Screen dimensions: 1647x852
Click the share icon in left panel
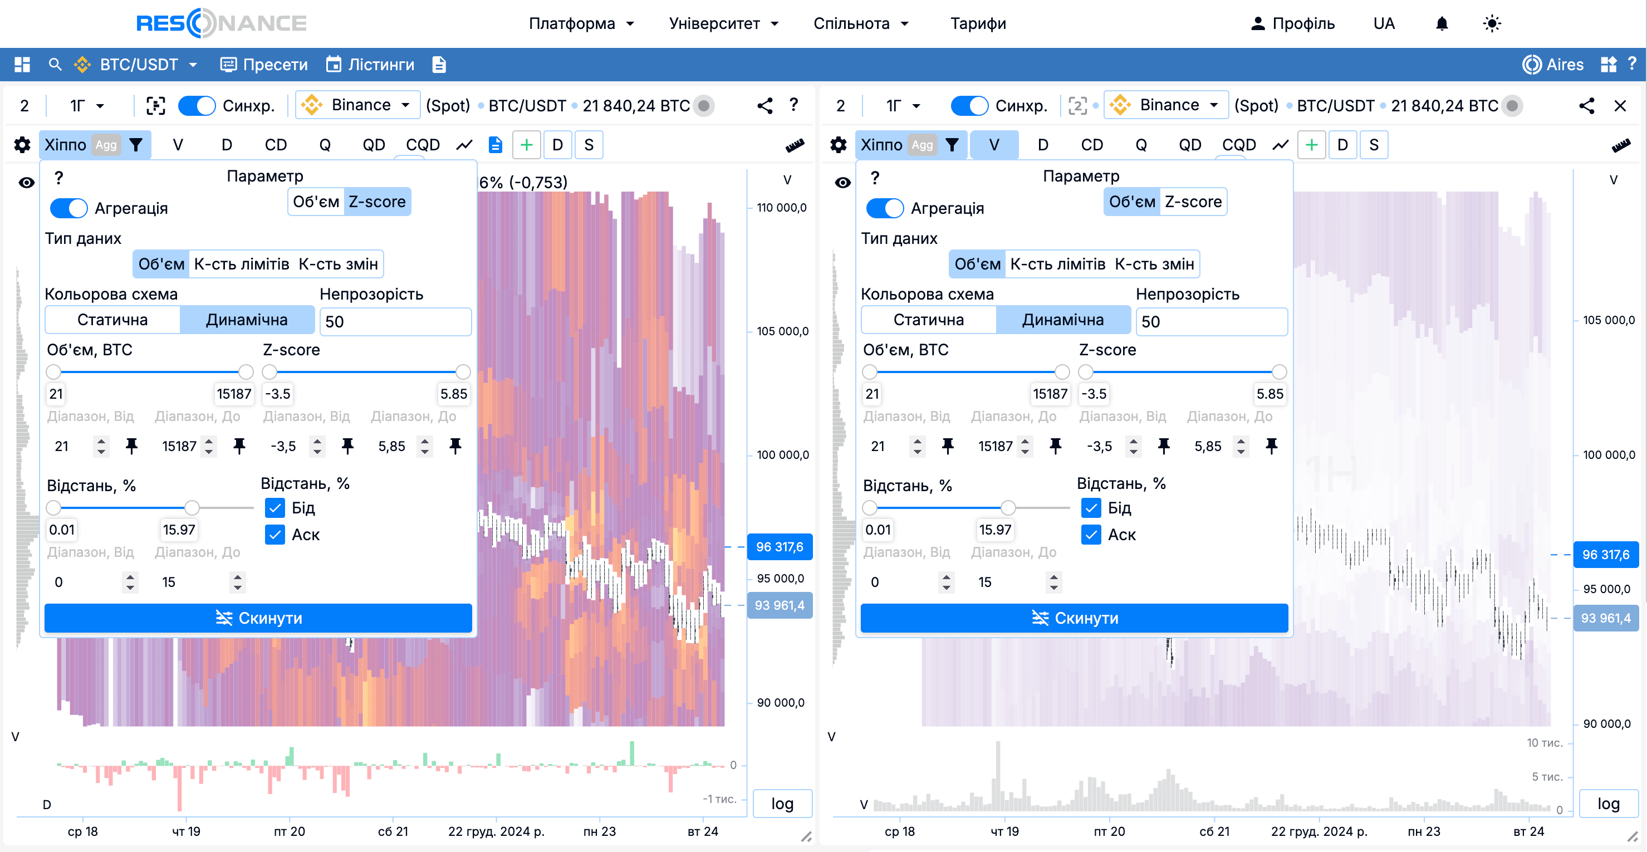764,106
